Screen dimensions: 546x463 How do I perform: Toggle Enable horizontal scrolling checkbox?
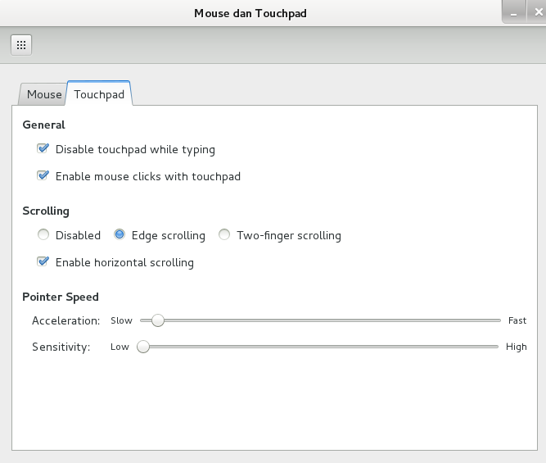43,262
